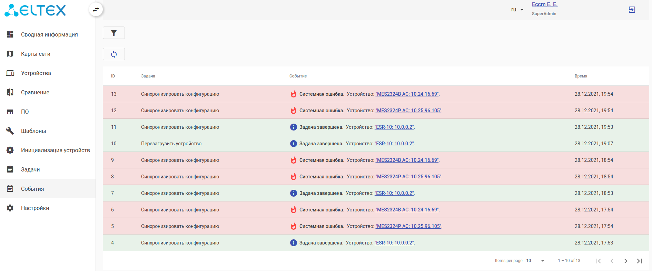The height and width of the screenshot is (271, 652).
Task: Click the refresh events icon
Action: [114, 54]
